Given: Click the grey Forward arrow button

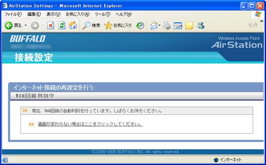Looking at the screenshot, I should 35,26.
